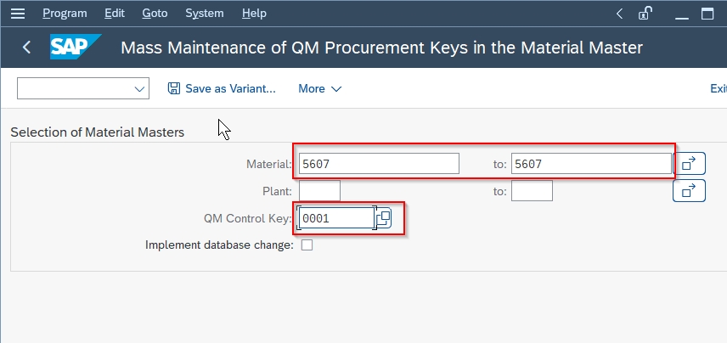Open multiple selection for Plant
This screenshot has height=343, width=727.
pyautogui.click(x=689, y=191)
